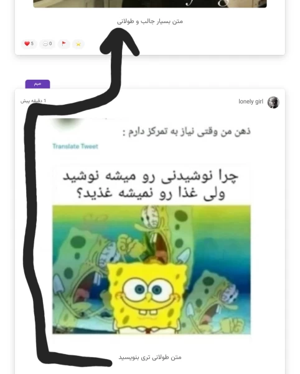Click the meme line ولی غذا رو نمیشه غذید
This screenshot has height=374, width=300.
point(151,193)
